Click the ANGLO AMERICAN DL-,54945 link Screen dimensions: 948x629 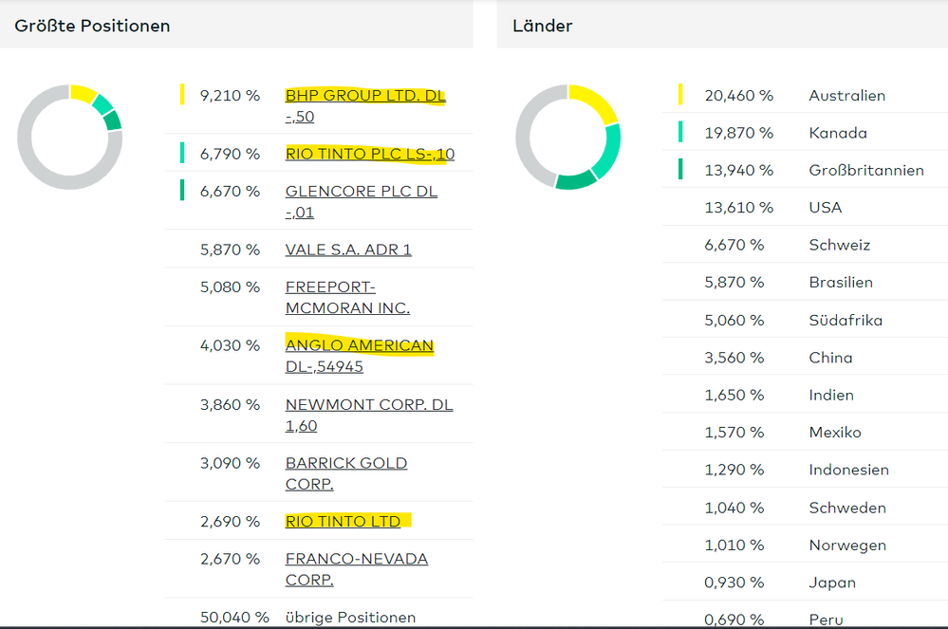tap(359, 346)
